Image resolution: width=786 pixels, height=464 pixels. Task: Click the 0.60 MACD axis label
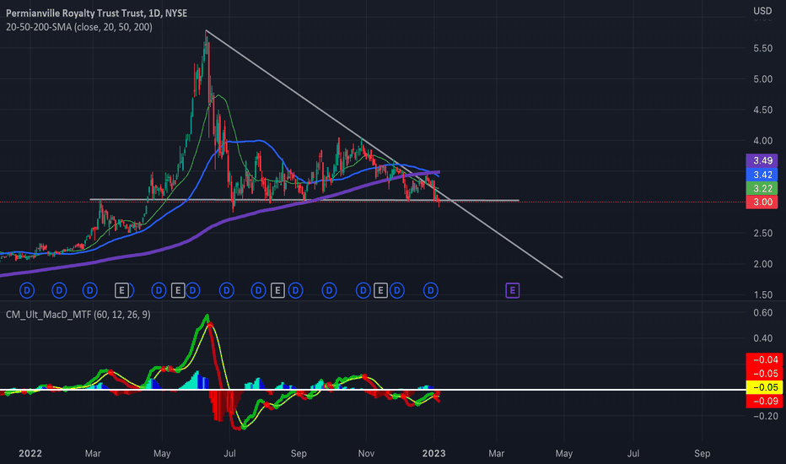point(762,312)
